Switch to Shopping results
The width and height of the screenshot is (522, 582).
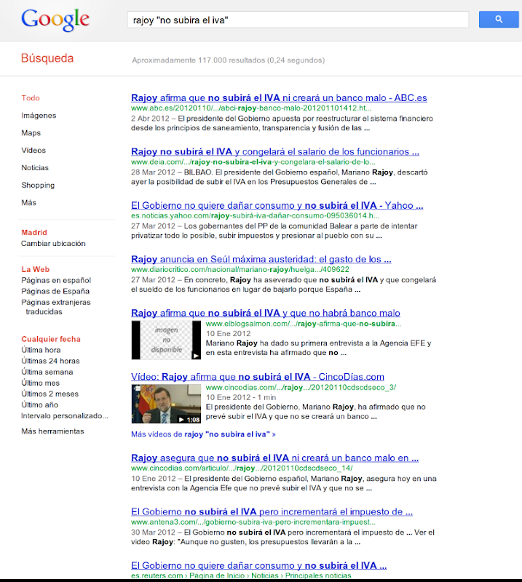38,186
